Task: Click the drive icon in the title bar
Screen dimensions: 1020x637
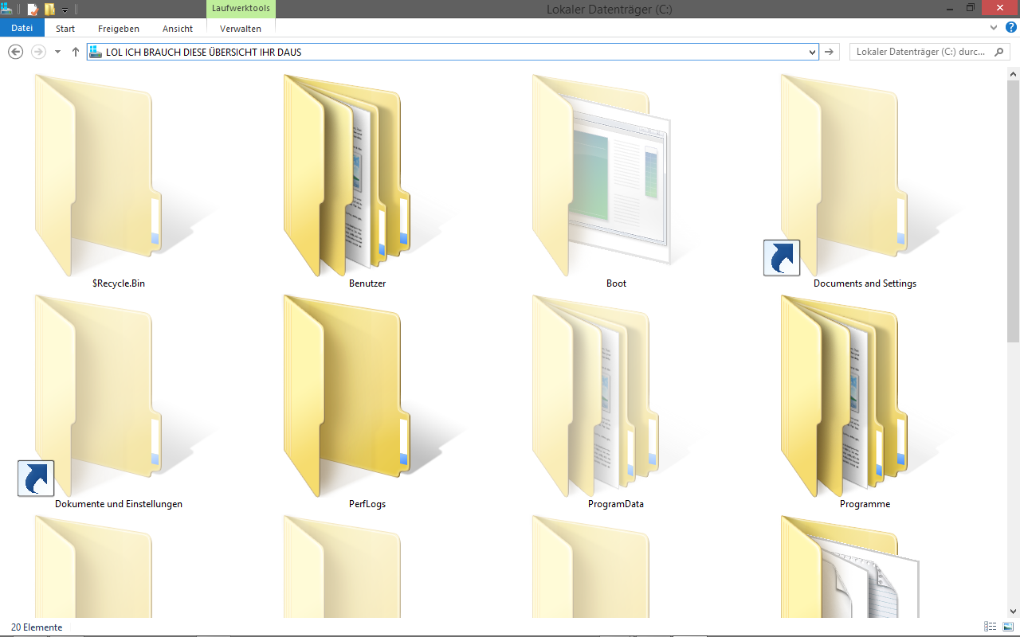Action: pos(6,9)
